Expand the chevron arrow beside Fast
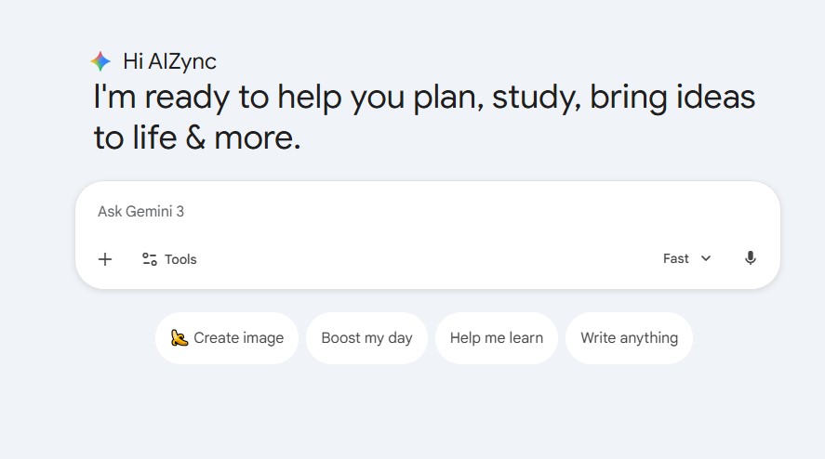The width and height of the screenshot is (825, 459). point(706,258)
